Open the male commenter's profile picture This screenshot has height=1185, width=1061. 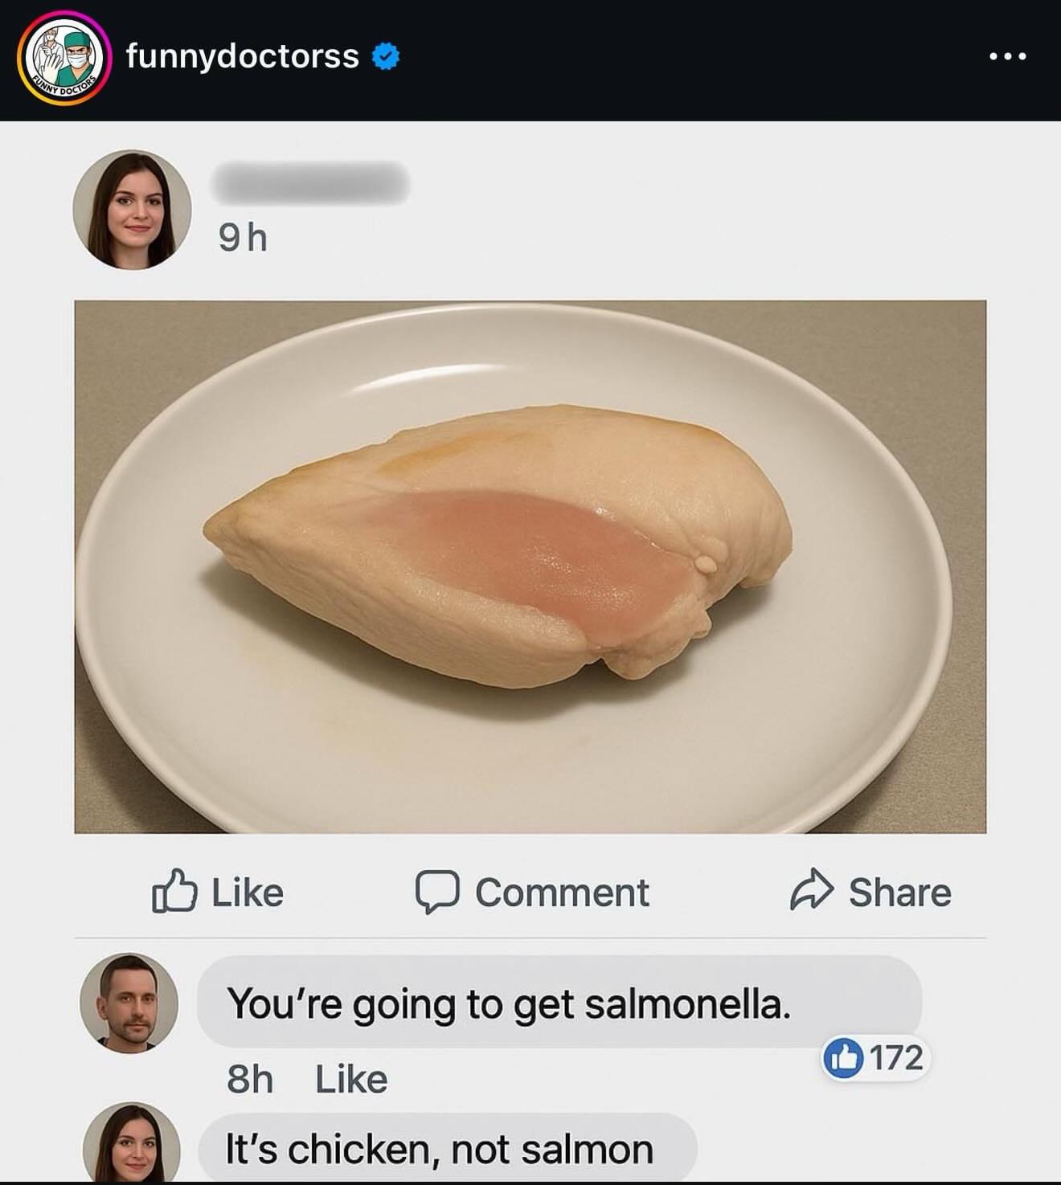pos(129,1003)
